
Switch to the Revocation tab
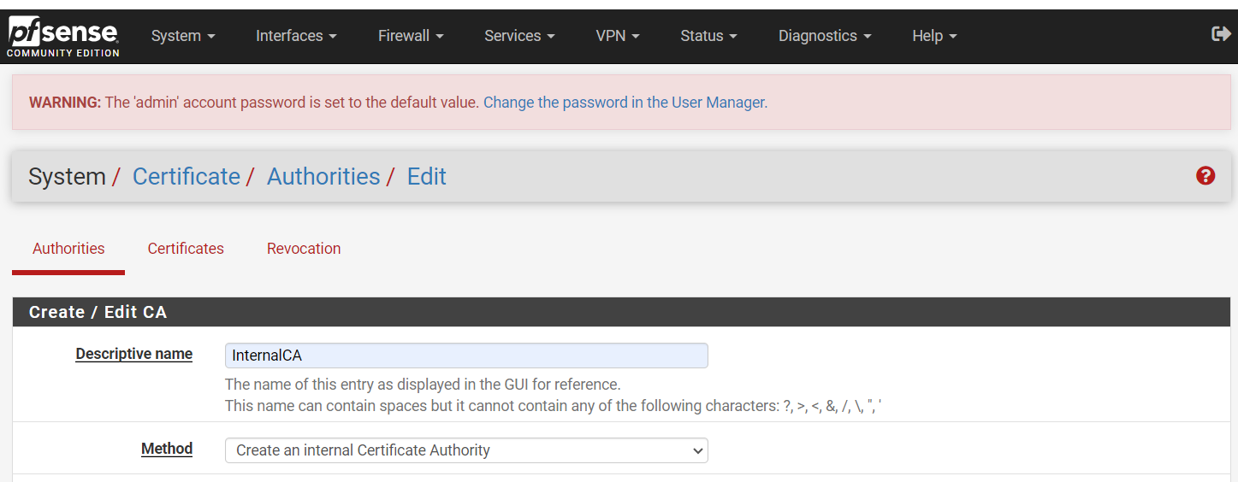304,249
